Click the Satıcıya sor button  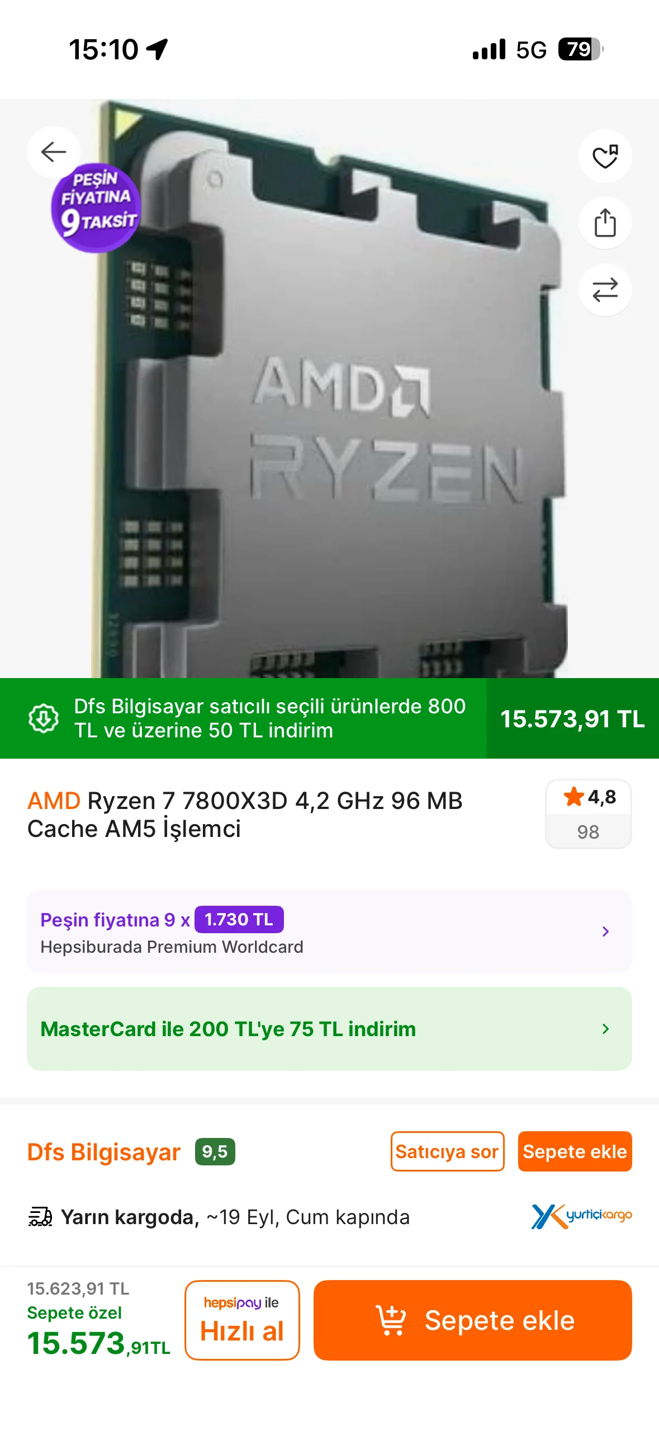pyautogui.click(x=447, y=1151)
